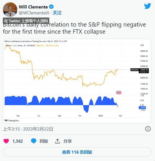The width and height of the screenshot is (155, 161).
Task: Click the tweet text about S&P correlation
Action: click(74, 28)
